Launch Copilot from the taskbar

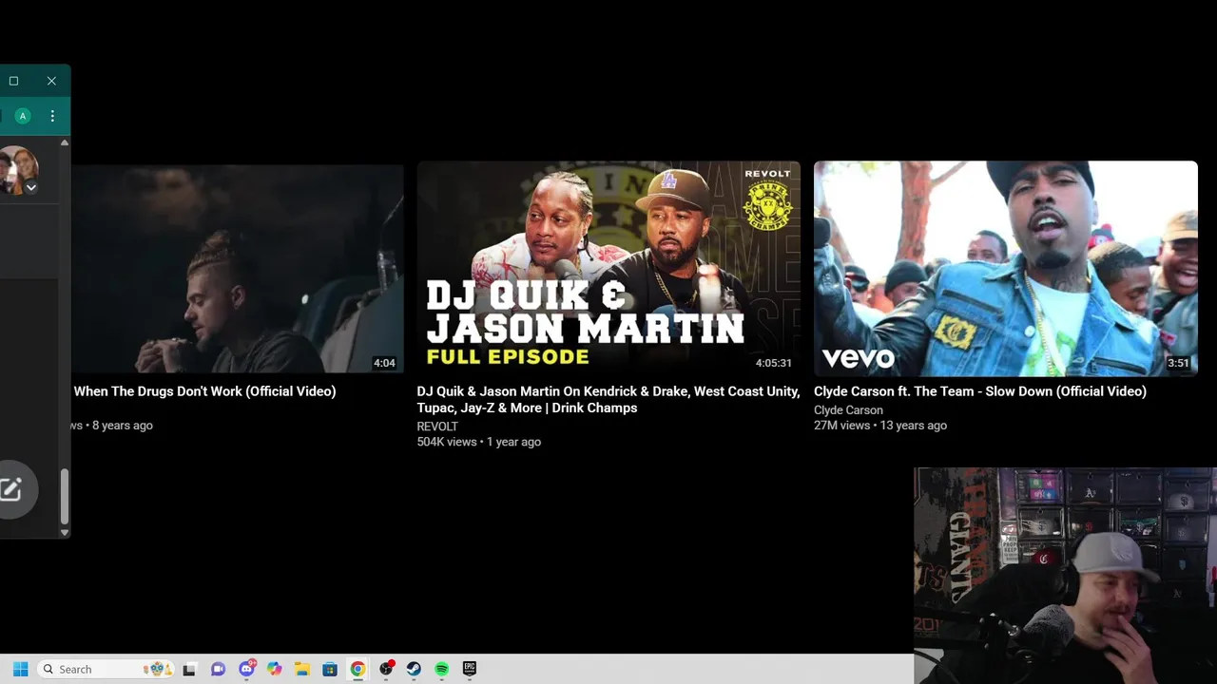275,669
